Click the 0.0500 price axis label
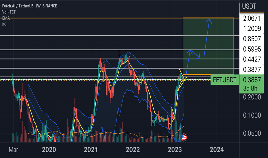Viewport: 268px width, 158px height. [x=252, y=133]
